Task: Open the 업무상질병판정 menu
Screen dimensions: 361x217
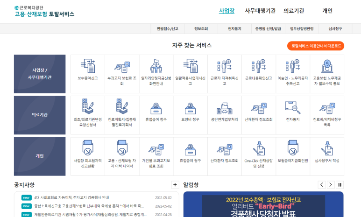Action: click(302, 29)
